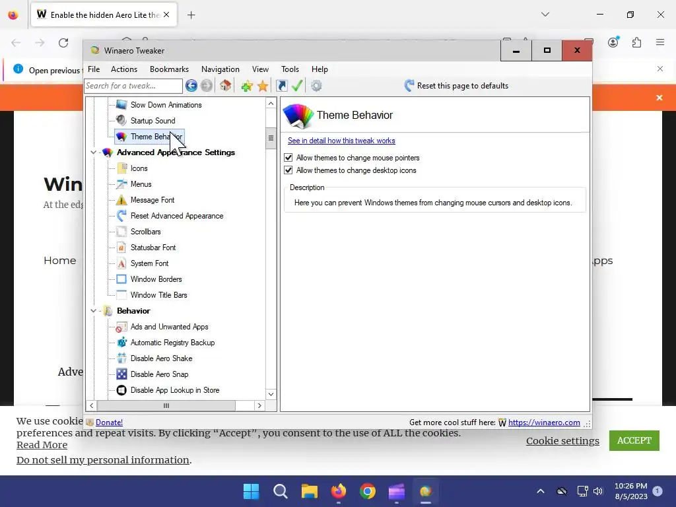Open See in detail how this tweak works link
Viewport: 676px width, 507px height.
[341, 141]
